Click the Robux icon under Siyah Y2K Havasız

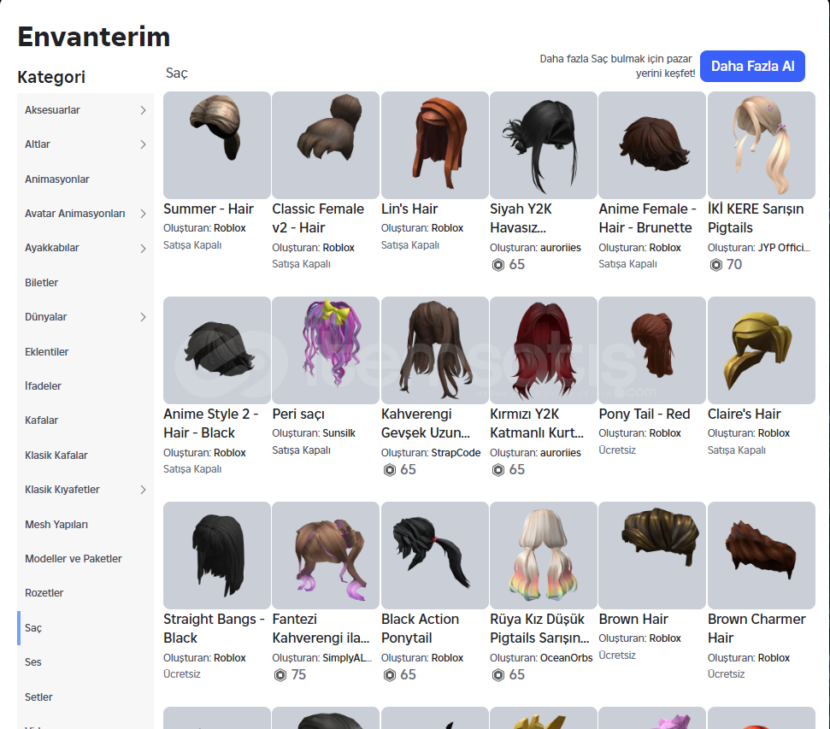[x=498, y=264]
